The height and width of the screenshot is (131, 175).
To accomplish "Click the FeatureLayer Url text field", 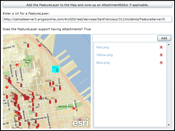I will pos(87,19).
